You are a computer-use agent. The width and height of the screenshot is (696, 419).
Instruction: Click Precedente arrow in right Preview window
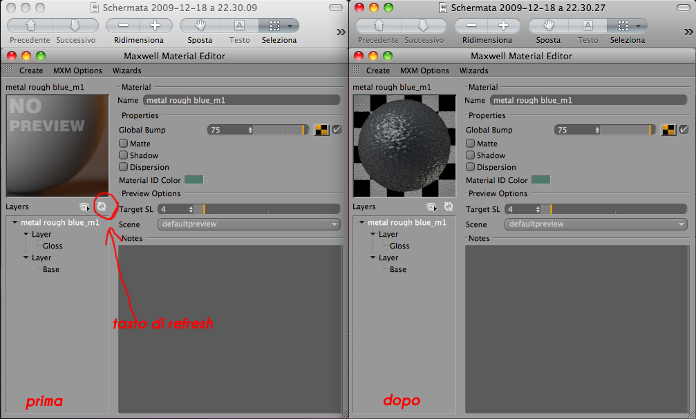pos(379,26)
